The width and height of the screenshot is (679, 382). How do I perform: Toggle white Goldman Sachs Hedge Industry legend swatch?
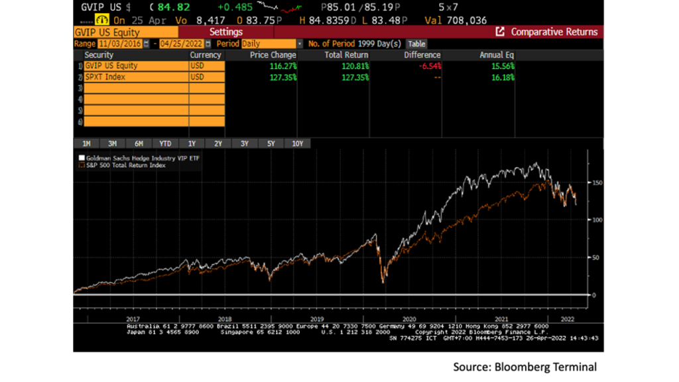point(82,158)
